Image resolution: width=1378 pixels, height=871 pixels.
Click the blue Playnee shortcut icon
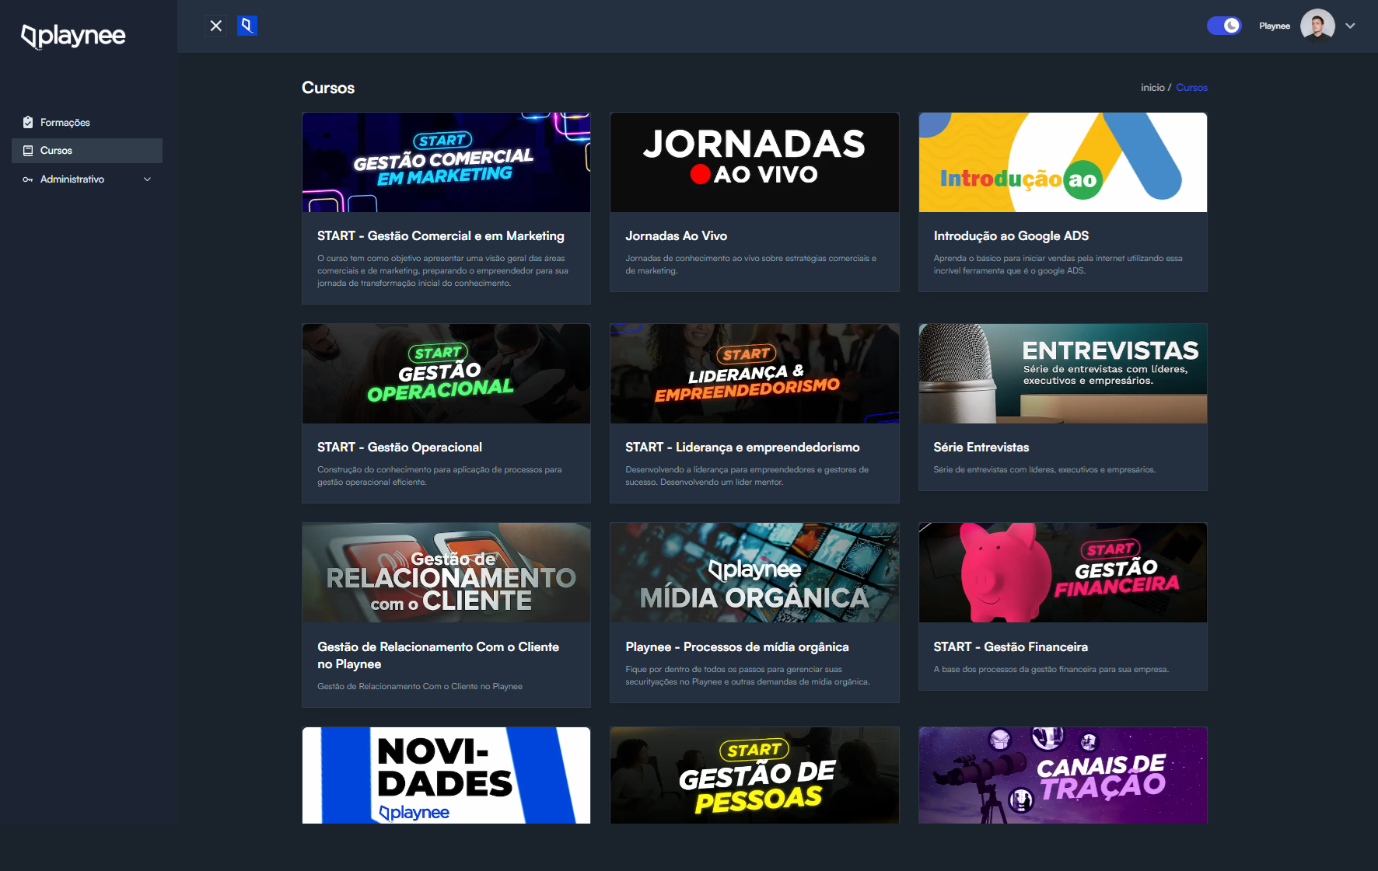[x=247, y=26]
